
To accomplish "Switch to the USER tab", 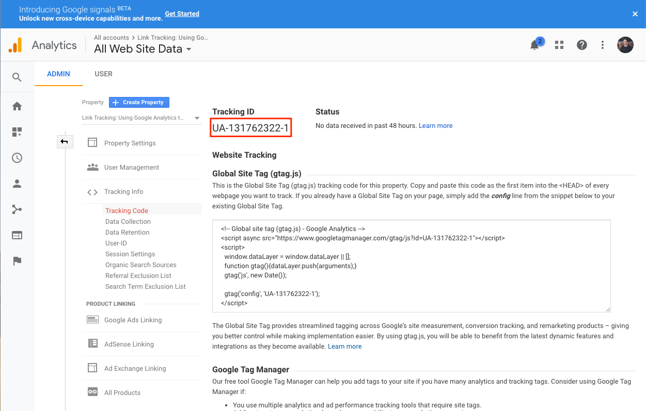I will (103, 74).
